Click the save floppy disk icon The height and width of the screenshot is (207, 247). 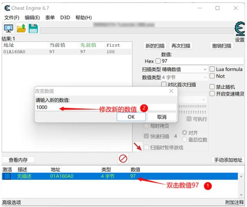[33, 28]
